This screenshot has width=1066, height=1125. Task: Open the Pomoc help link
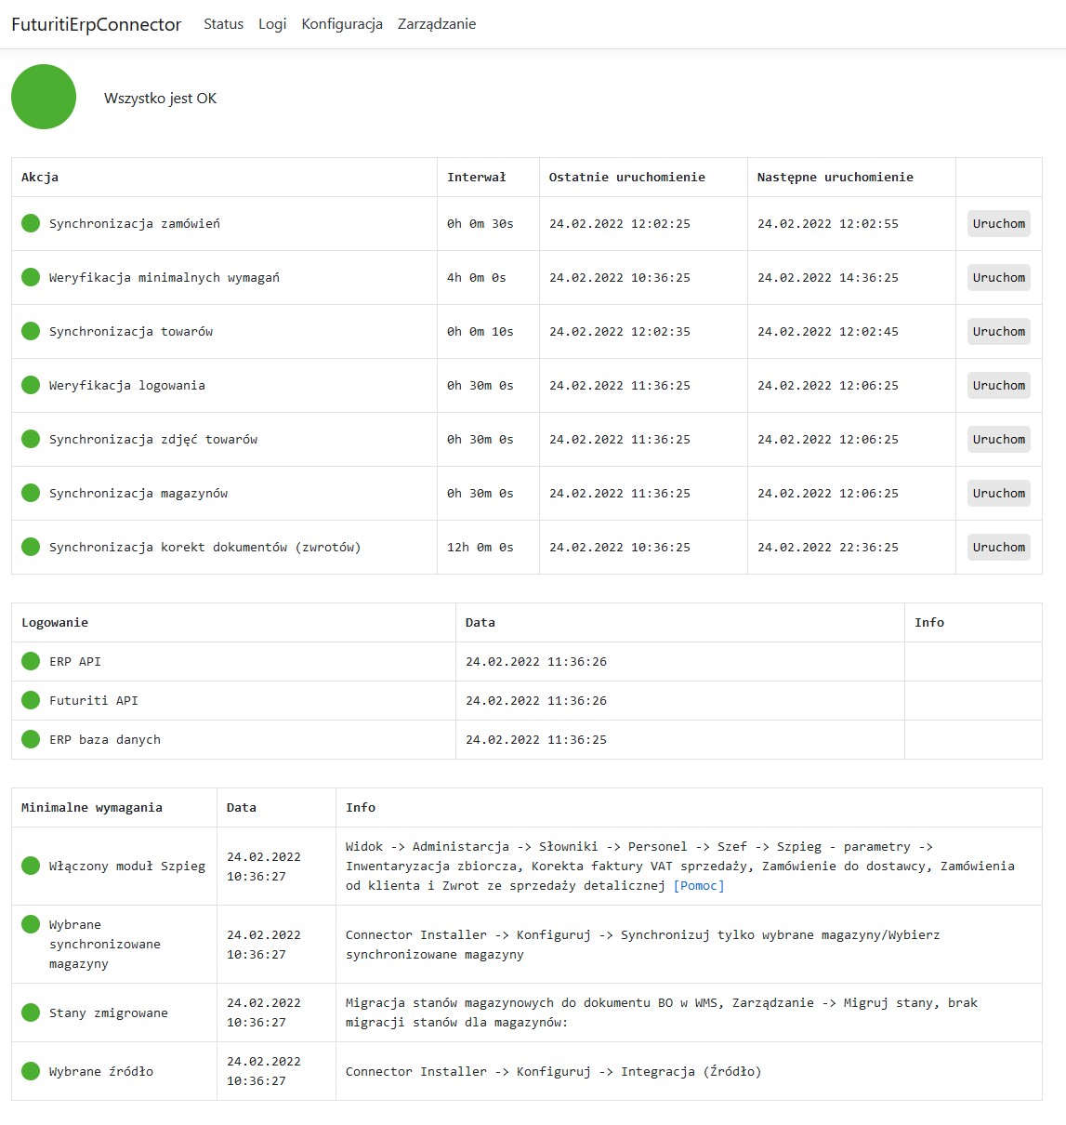tap(699, 885)
